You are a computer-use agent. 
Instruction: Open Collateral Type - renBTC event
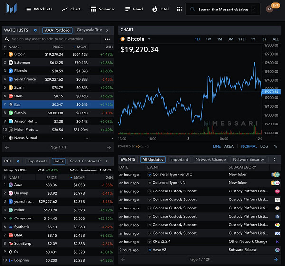tap(172, 174)
